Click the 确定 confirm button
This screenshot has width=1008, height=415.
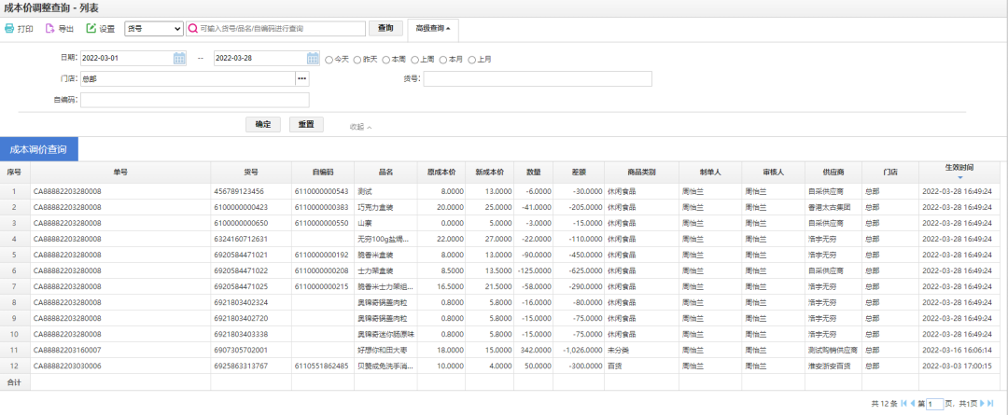[262, 124]
